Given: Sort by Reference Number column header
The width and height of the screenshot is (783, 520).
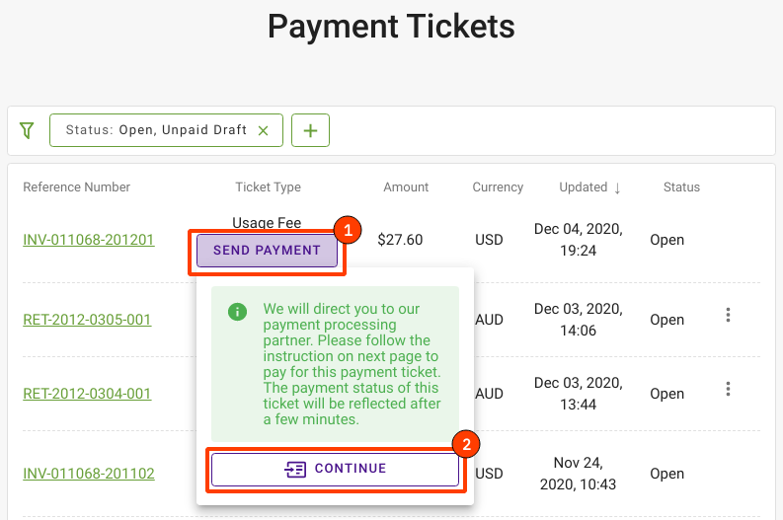Looking at the screenshot, I should (76, 187).
